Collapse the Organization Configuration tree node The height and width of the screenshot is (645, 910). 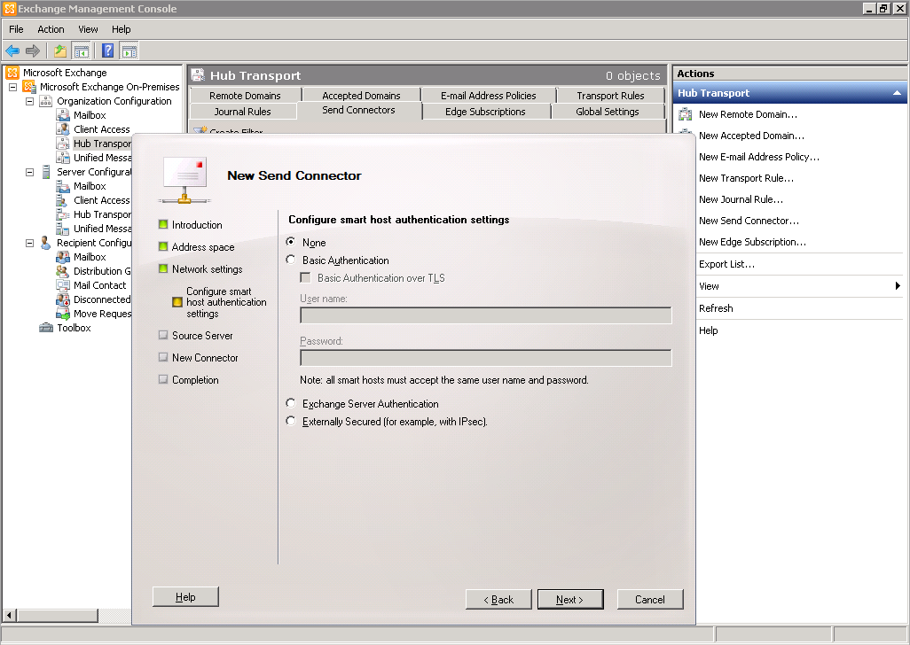pos(29,101)
